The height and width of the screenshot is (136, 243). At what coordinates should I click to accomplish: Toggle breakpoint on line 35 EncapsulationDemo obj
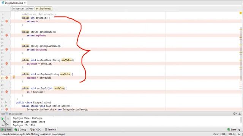(7, 109)
